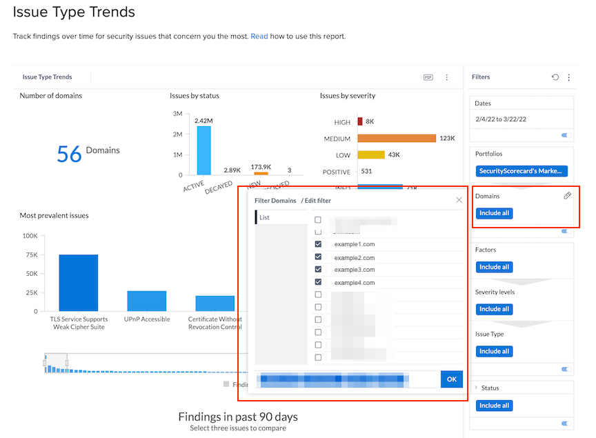Confirm domain selection with the OK button

tap(451, 379)
